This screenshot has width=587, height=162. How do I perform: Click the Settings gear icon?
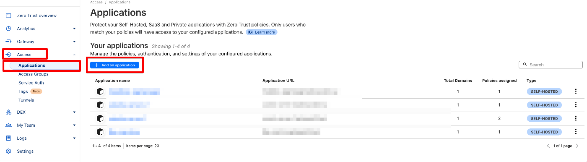click(x=8, y=151)
